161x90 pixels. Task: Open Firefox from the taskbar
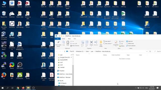23,88
